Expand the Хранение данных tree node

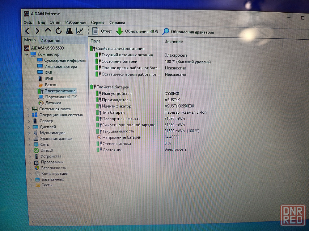[x=29, y=139]
